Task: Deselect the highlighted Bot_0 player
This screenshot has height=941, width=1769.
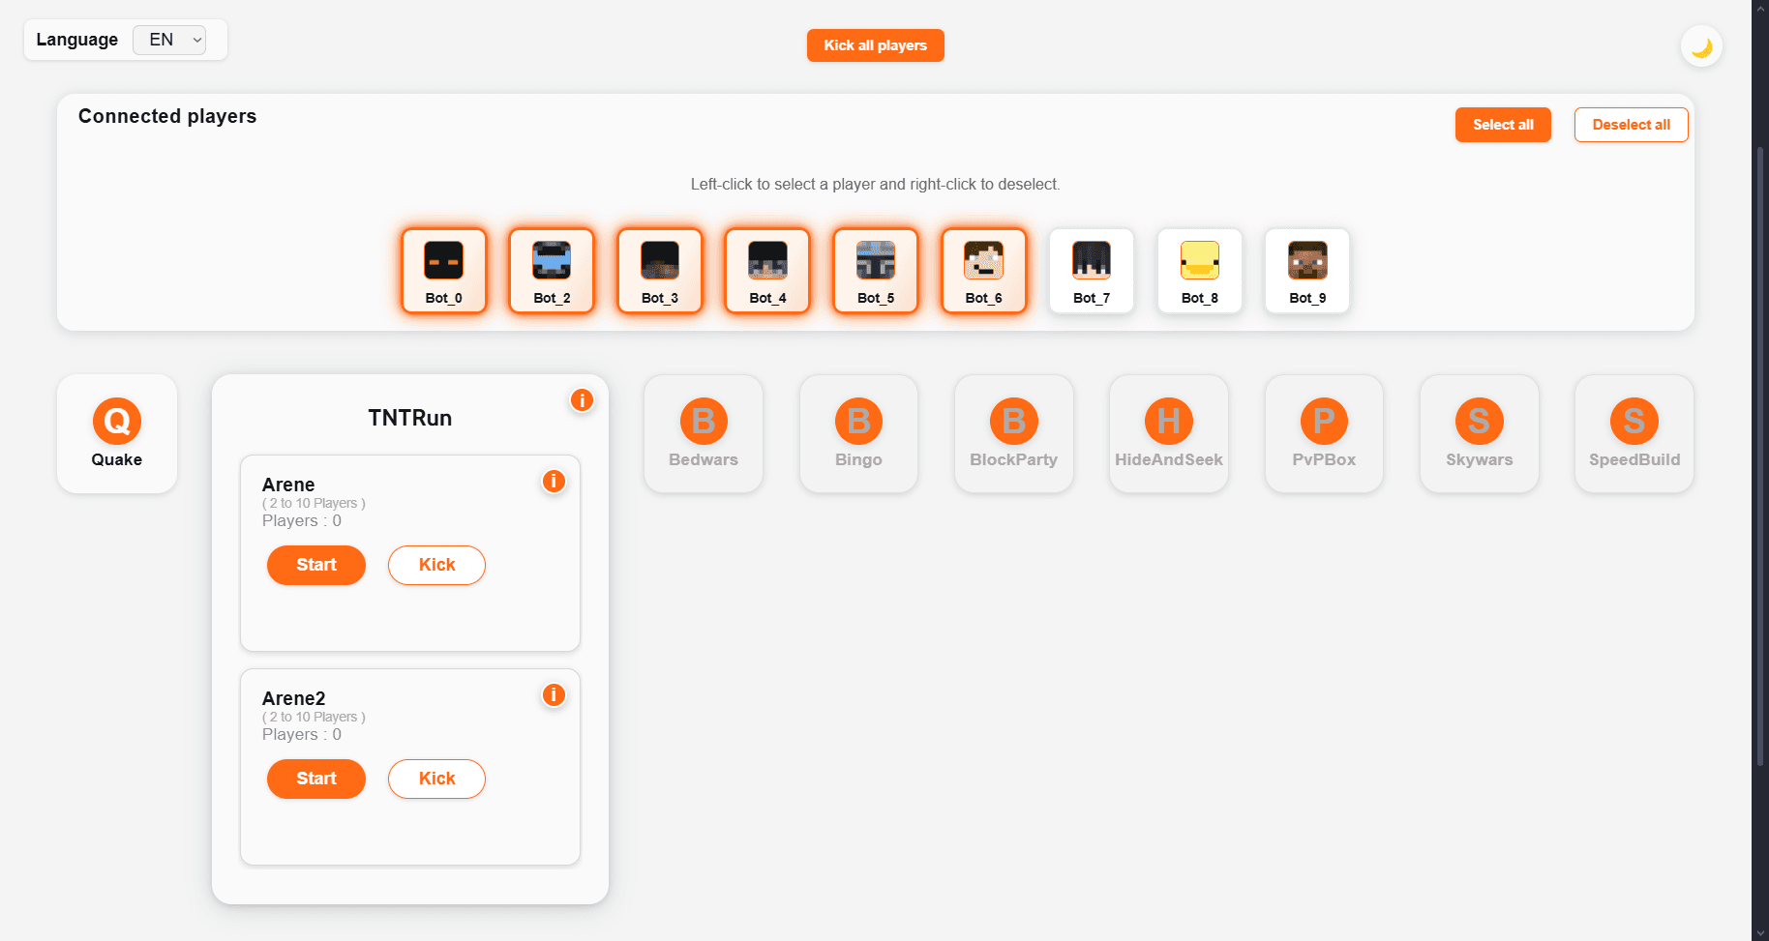Action: (443, 271)
